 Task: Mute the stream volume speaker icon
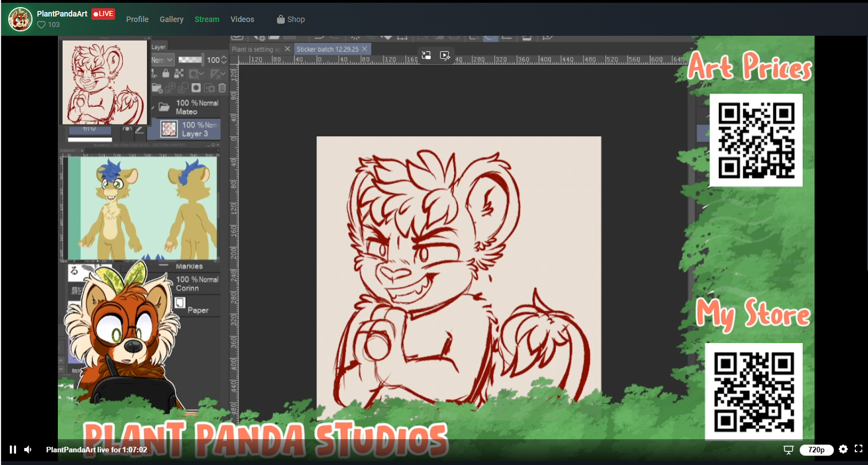[28, 450]
